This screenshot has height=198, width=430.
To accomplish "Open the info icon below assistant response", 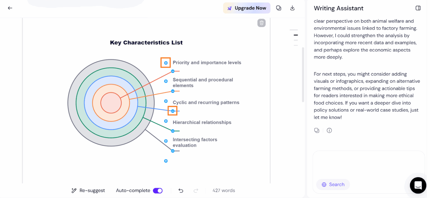I will pyautogui.click(x=329, y=130).
